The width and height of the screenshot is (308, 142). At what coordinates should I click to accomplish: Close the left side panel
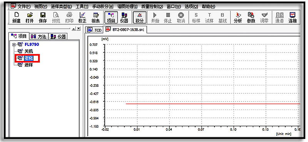(79, 29)
